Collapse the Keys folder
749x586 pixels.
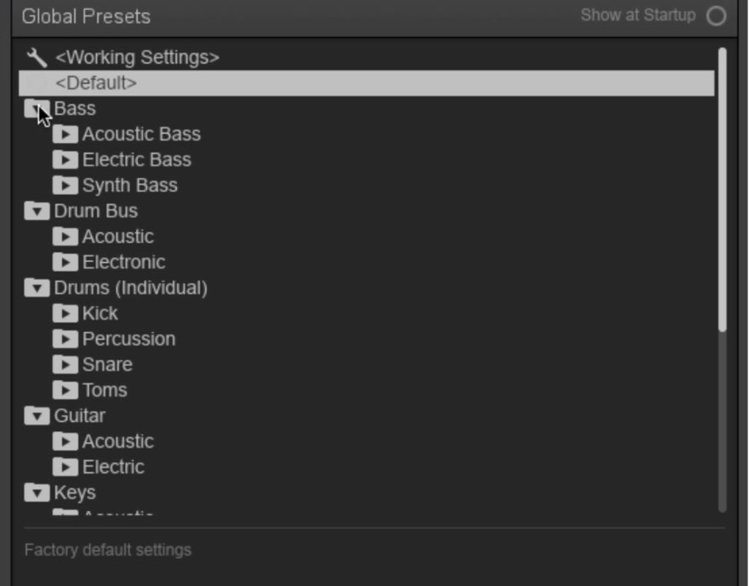(x=37, y=493)
